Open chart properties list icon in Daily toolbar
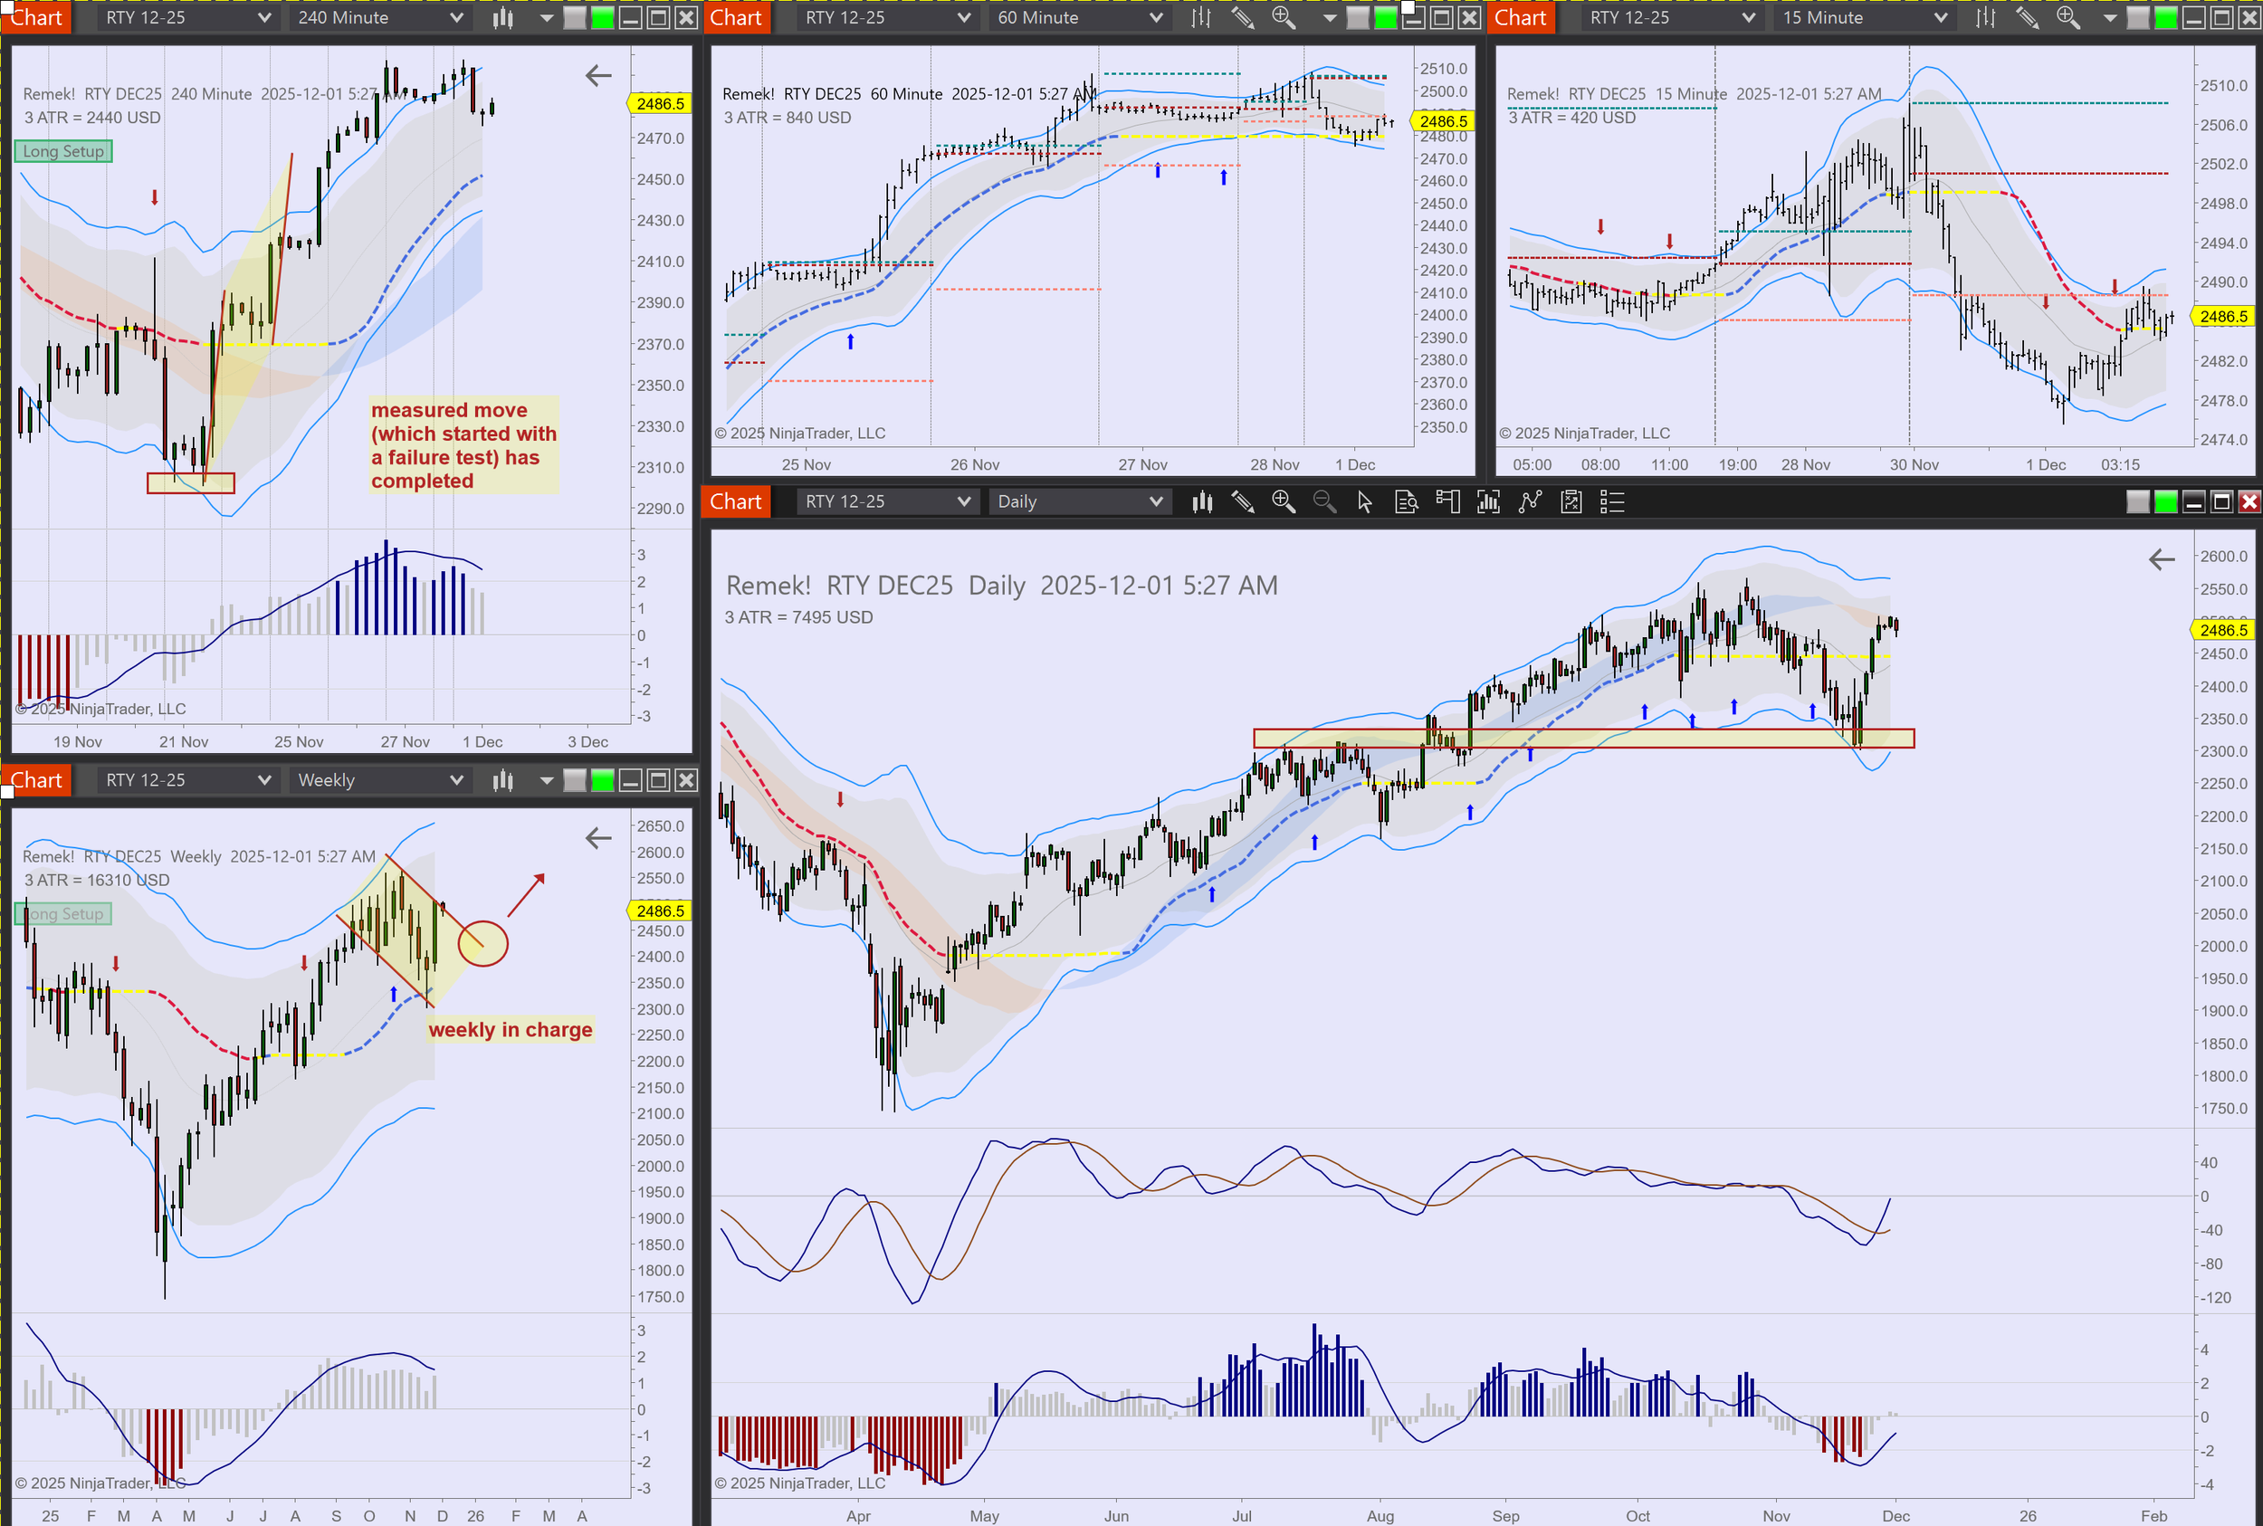The image size is (2263, 1526). pyautogui.click(x=1612, y=502)
